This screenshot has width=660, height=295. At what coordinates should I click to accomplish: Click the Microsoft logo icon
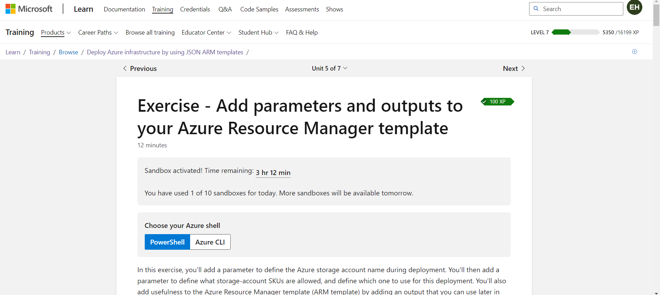pyautogui.click(x=11, y=9)
